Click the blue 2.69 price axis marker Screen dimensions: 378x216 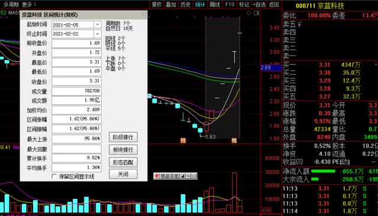[x=271, y=68]
